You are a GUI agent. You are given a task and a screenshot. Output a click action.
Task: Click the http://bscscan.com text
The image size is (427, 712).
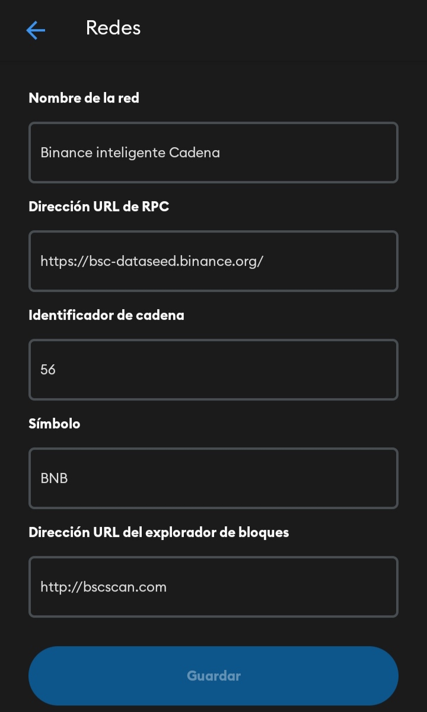click(x=103, y=587)
